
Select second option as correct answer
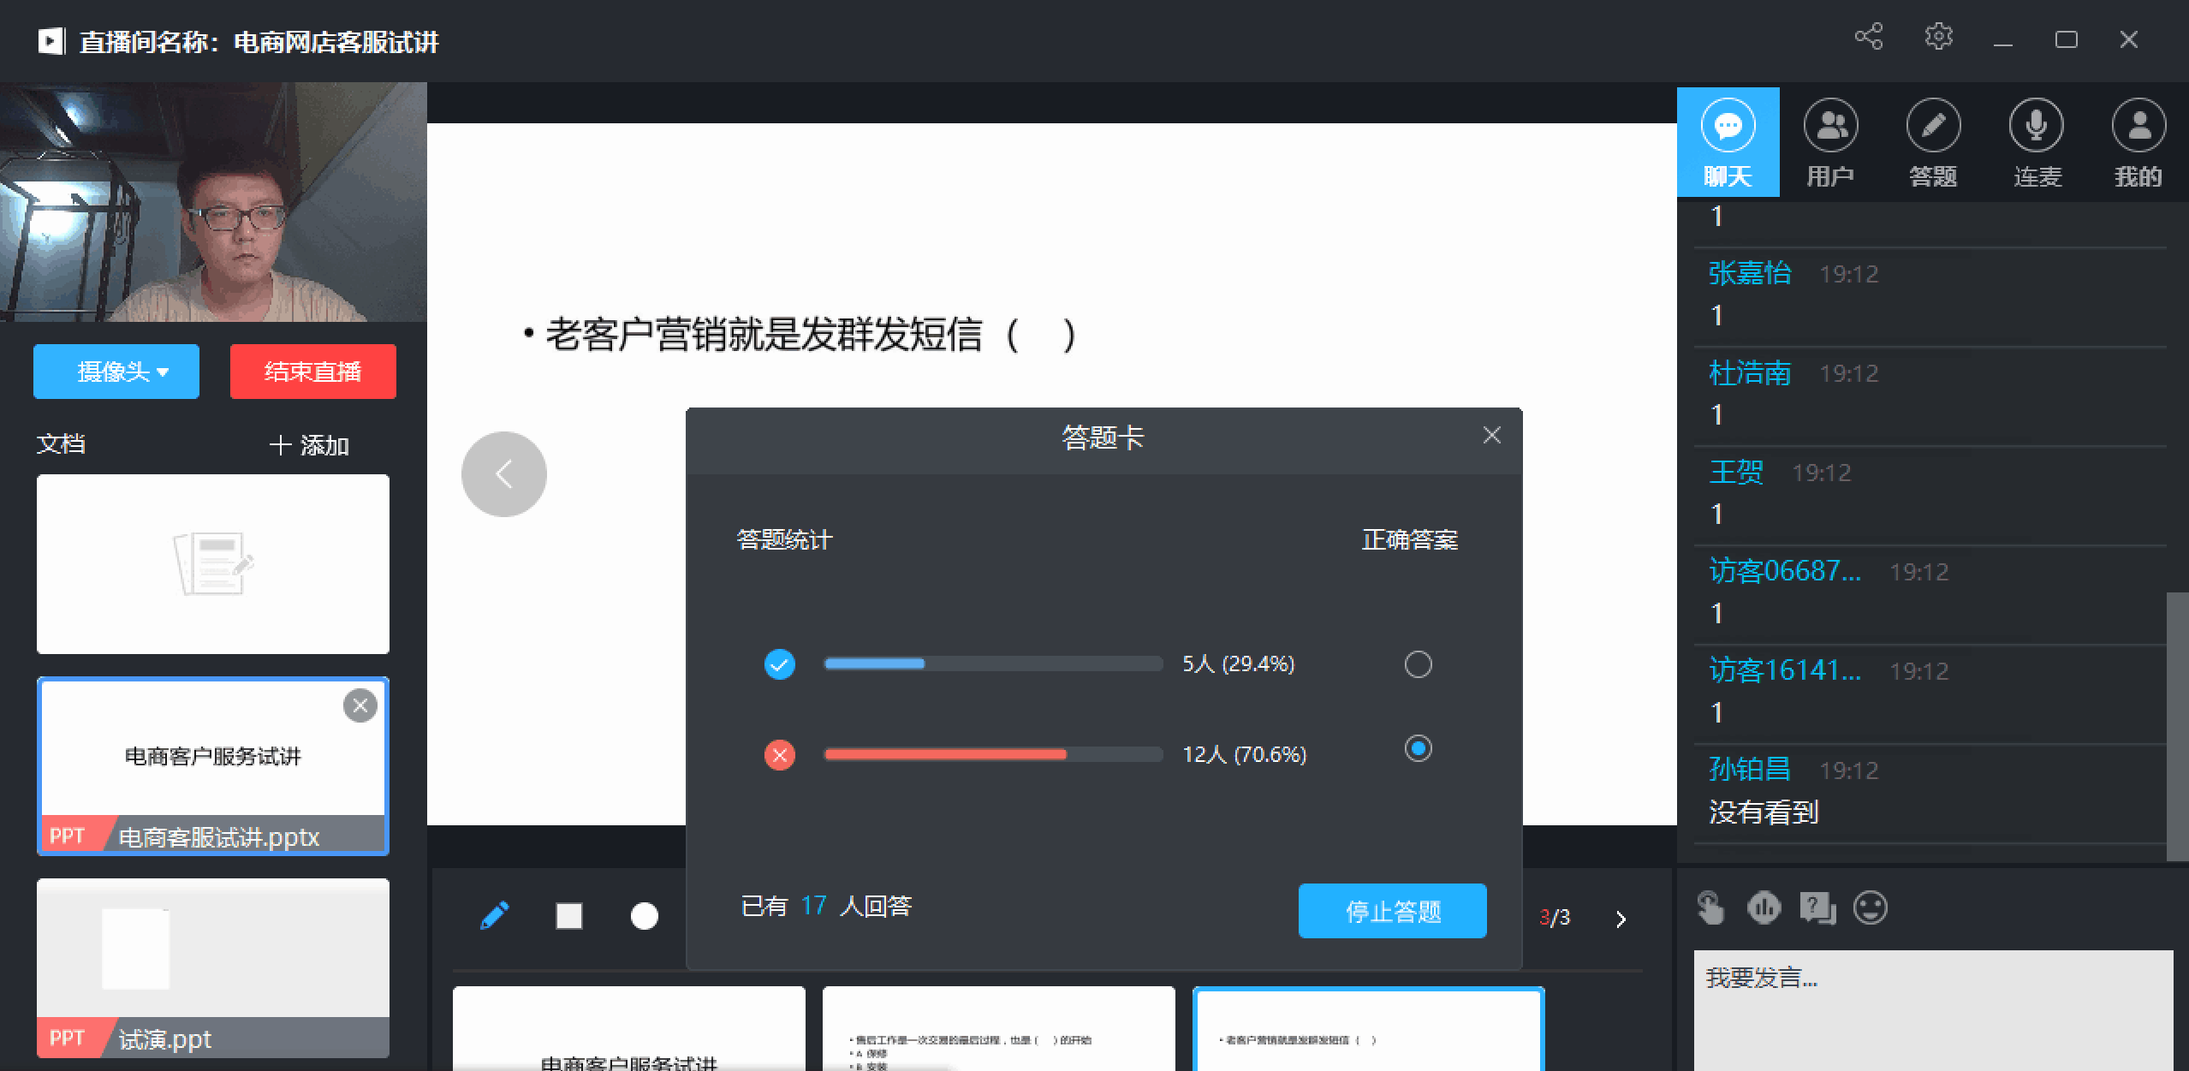1418,749
